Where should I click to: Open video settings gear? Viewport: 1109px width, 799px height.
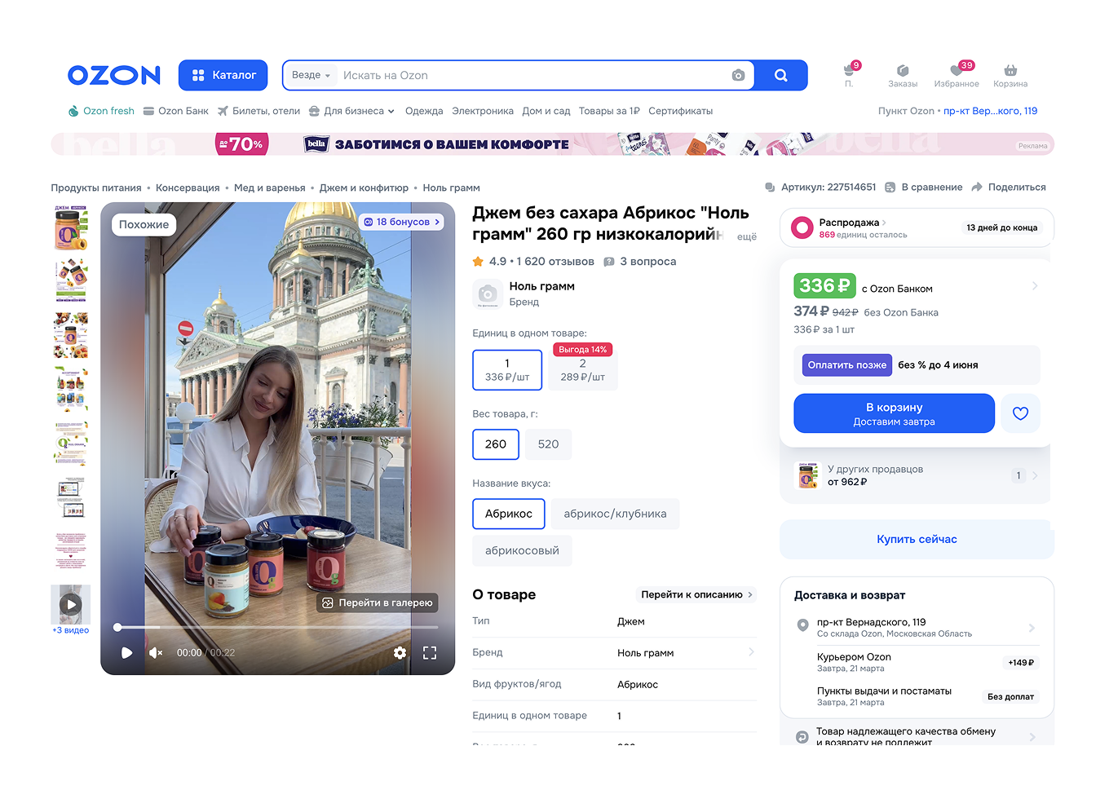(400, 652)
